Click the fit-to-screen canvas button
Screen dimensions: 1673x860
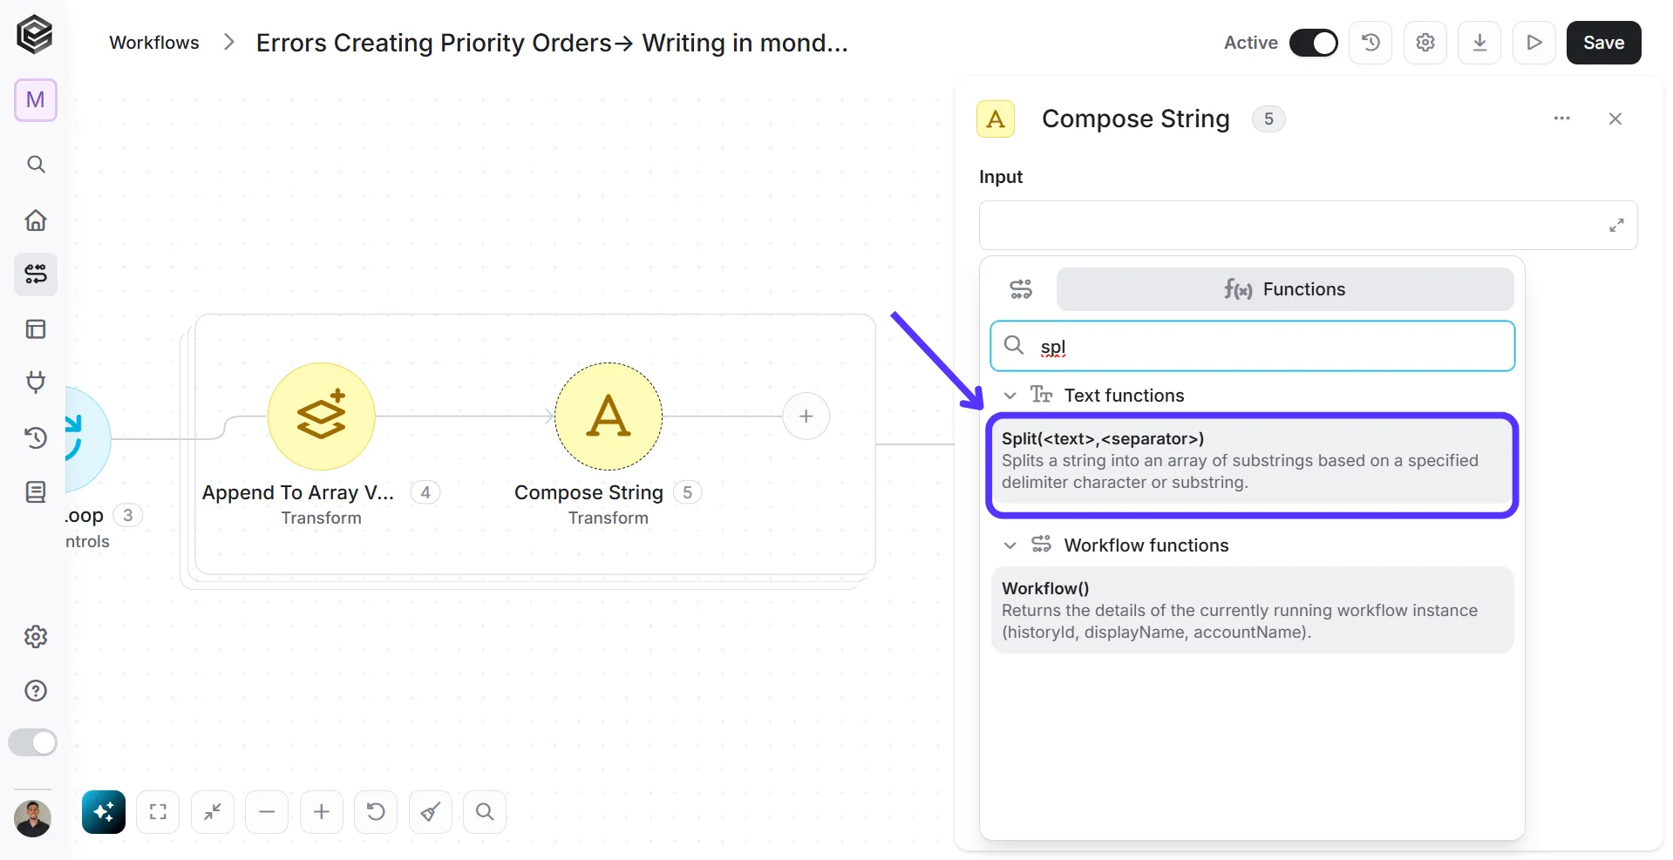click(x=158, y=812)
